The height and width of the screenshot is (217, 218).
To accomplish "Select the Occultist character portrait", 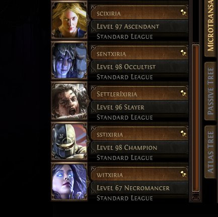I will [69, 60].
